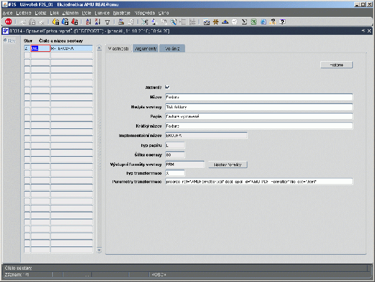Screen dimensions: 375x282
Task: Click the sigma sum toolbar icon
Action: pyautogui.click(x=245, y=22)
